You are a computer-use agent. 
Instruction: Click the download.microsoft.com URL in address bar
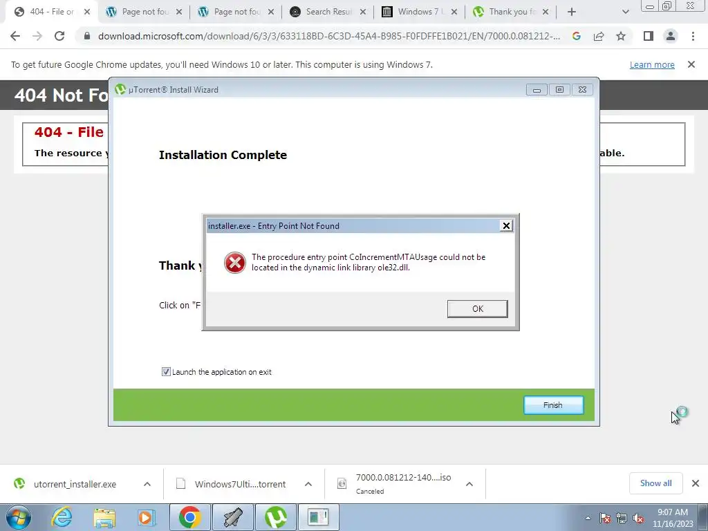click(329, 36)
